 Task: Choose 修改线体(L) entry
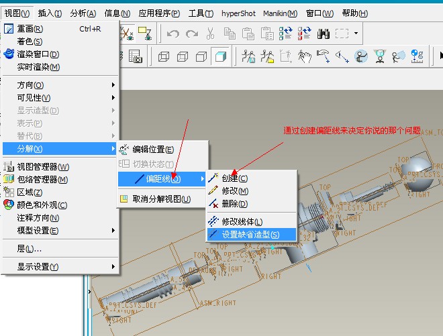point(252,221)
